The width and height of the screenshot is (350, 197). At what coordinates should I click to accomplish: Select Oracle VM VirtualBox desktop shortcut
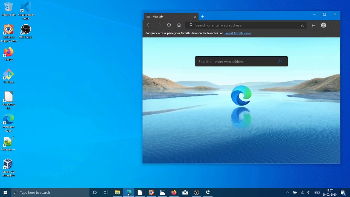(x=8, y=168)
